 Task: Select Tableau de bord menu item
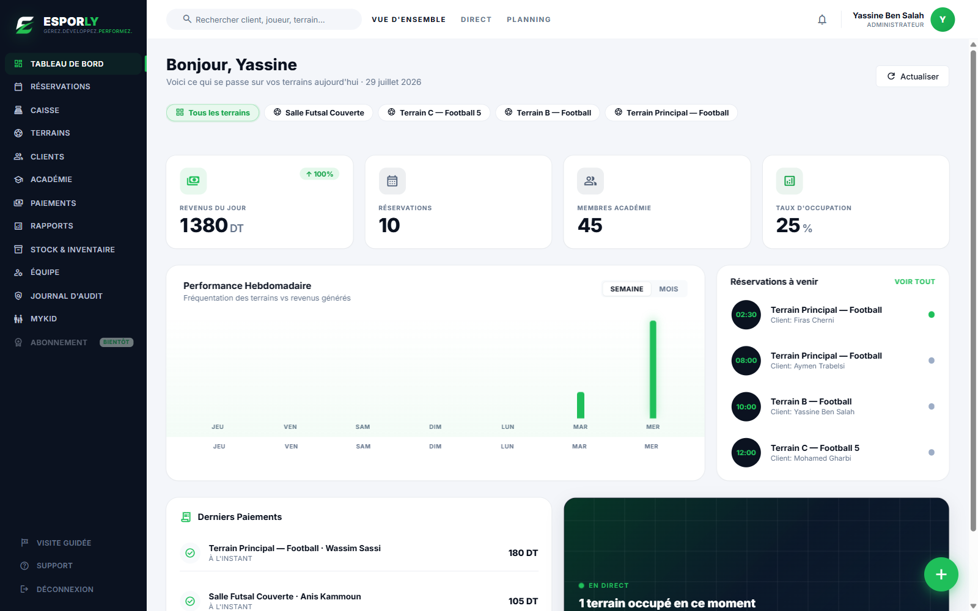[x=73, y=64]
